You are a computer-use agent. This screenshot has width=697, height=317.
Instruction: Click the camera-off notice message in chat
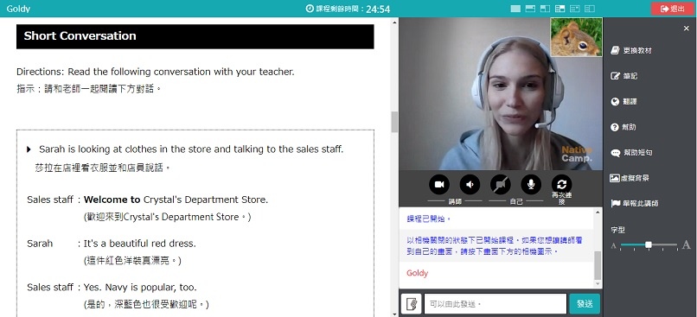pos(495,246)
